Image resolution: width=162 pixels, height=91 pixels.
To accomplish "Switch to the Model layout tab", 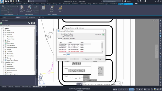I will [x=4, y=87].
